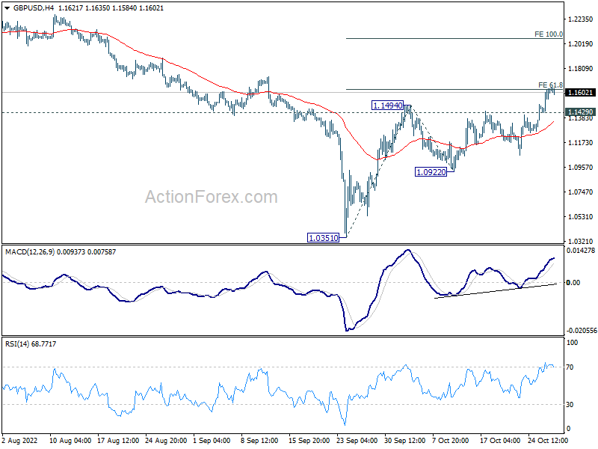Select the 1.03210 price axis value
The image size is (598, 449).
pyautogui.click(x=581, y=241)
